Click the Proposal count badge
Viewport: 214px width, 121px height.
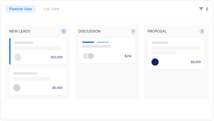pos(202,31)
